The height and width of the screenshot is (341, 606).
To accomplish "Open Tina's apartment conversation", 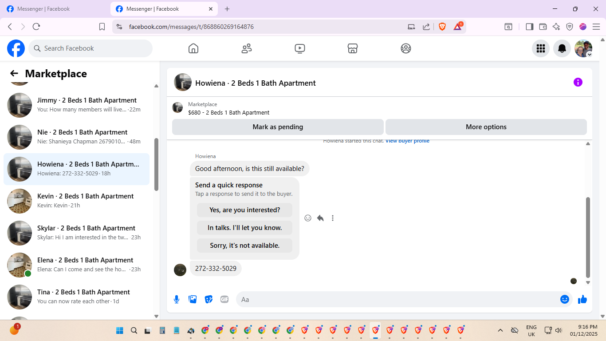I will coord(76,297).
